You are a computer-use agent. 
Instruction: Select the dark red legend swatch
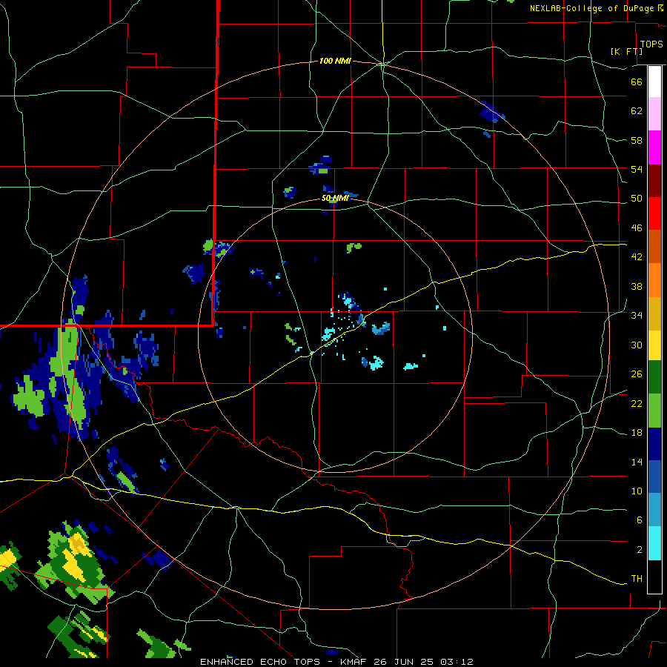pyautogui.click(x=654, y=181)
